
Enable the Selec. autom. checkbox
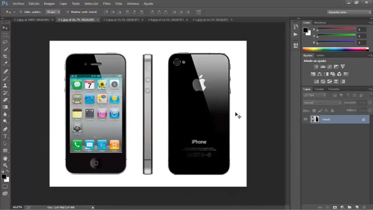(21, 12)
